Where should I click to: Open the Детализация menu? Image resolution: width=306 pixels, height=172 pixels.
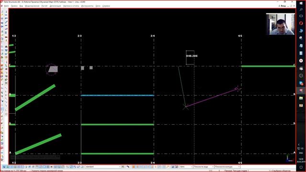(55, 6)
